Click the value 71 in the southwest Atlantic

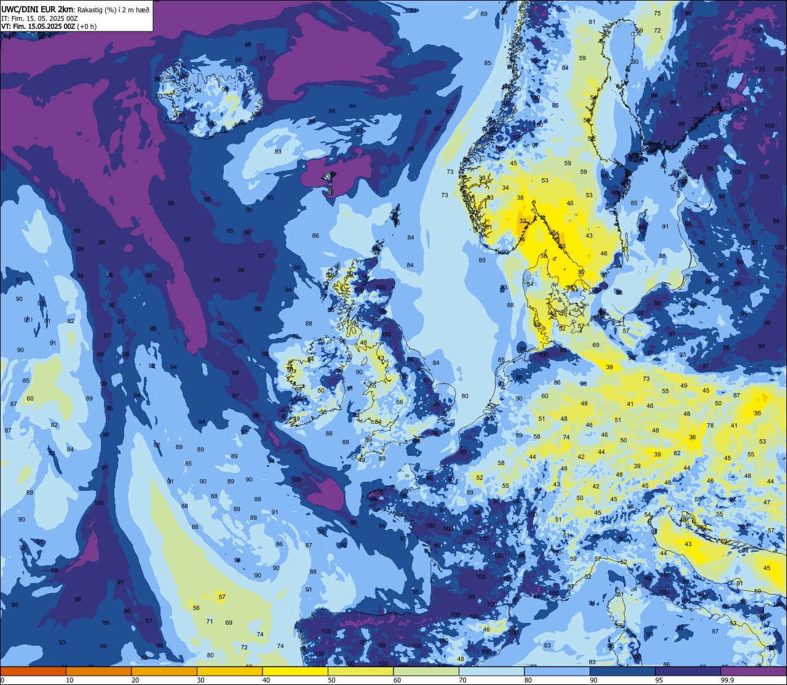[210, 621]
